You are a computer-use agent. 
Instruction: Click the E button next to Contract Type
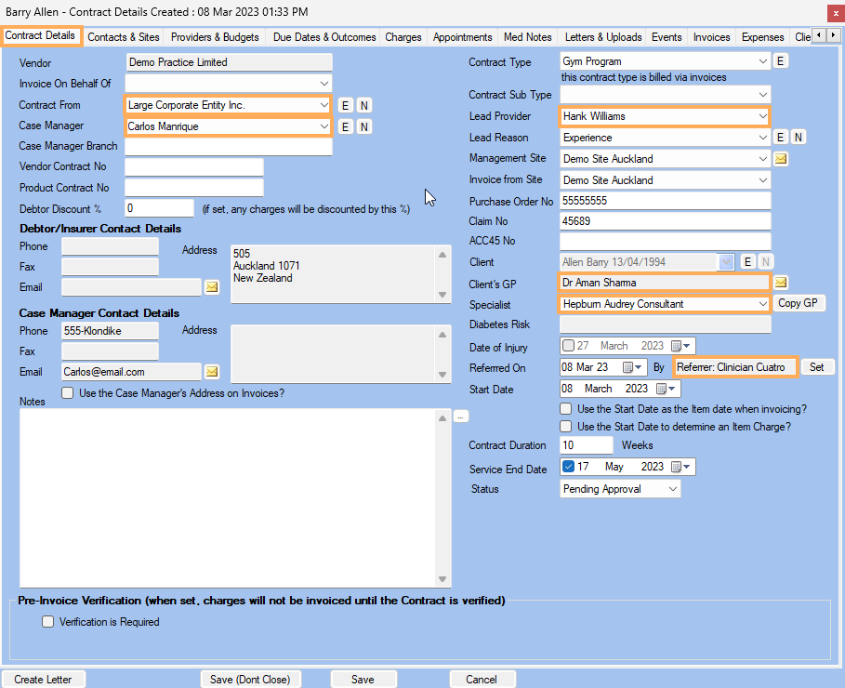coord(781,61)
